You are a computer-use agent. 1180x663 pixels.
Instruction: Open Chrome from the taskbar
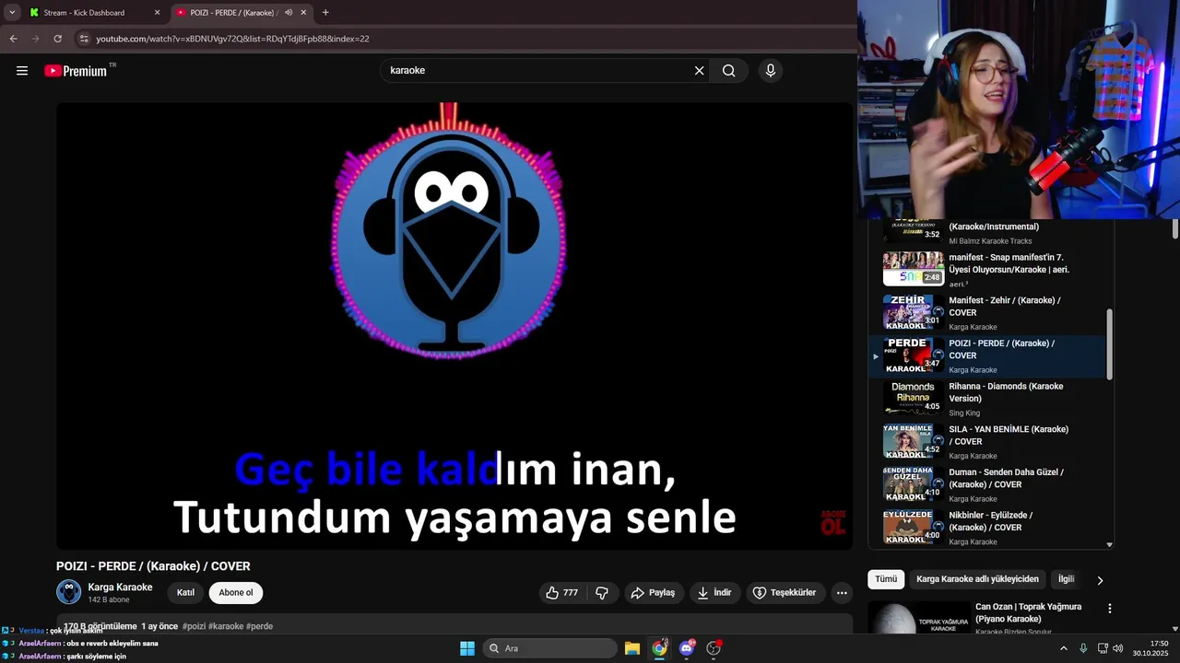click(659, 648)
